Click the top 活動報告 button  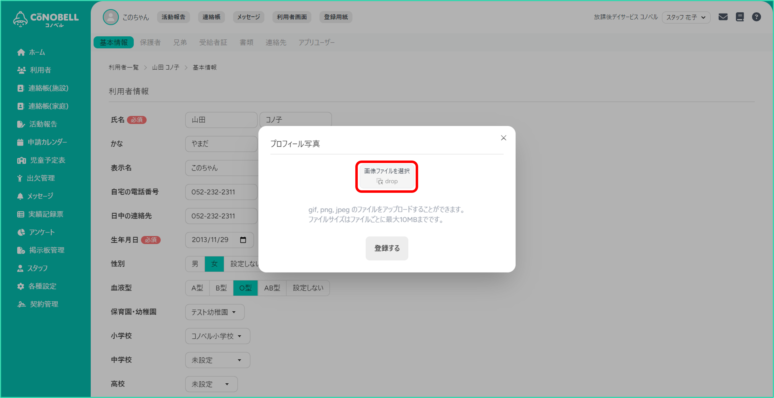(173, 17)
